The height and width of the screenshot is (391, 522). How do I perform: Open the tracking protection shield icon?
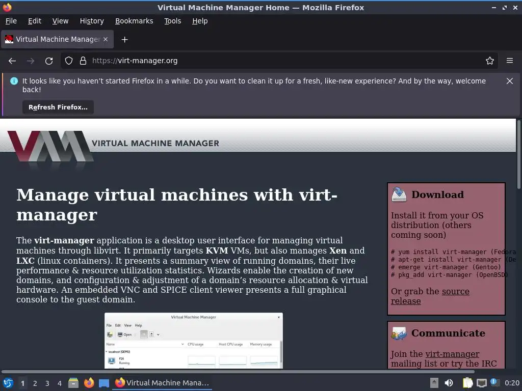tap(69, 61)
